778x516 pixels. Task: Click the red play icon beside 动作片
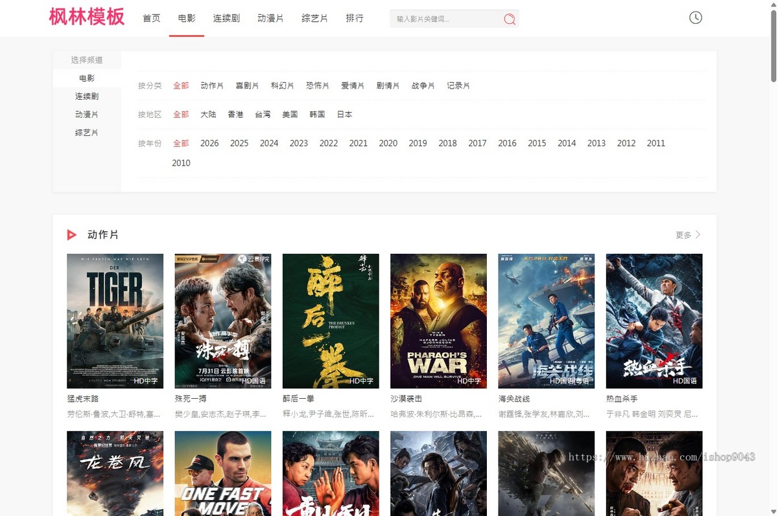(x=72, y=234)
